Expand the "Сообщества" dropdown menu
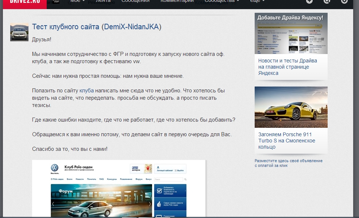The image size is (359, 218). [x=222, y=2]
